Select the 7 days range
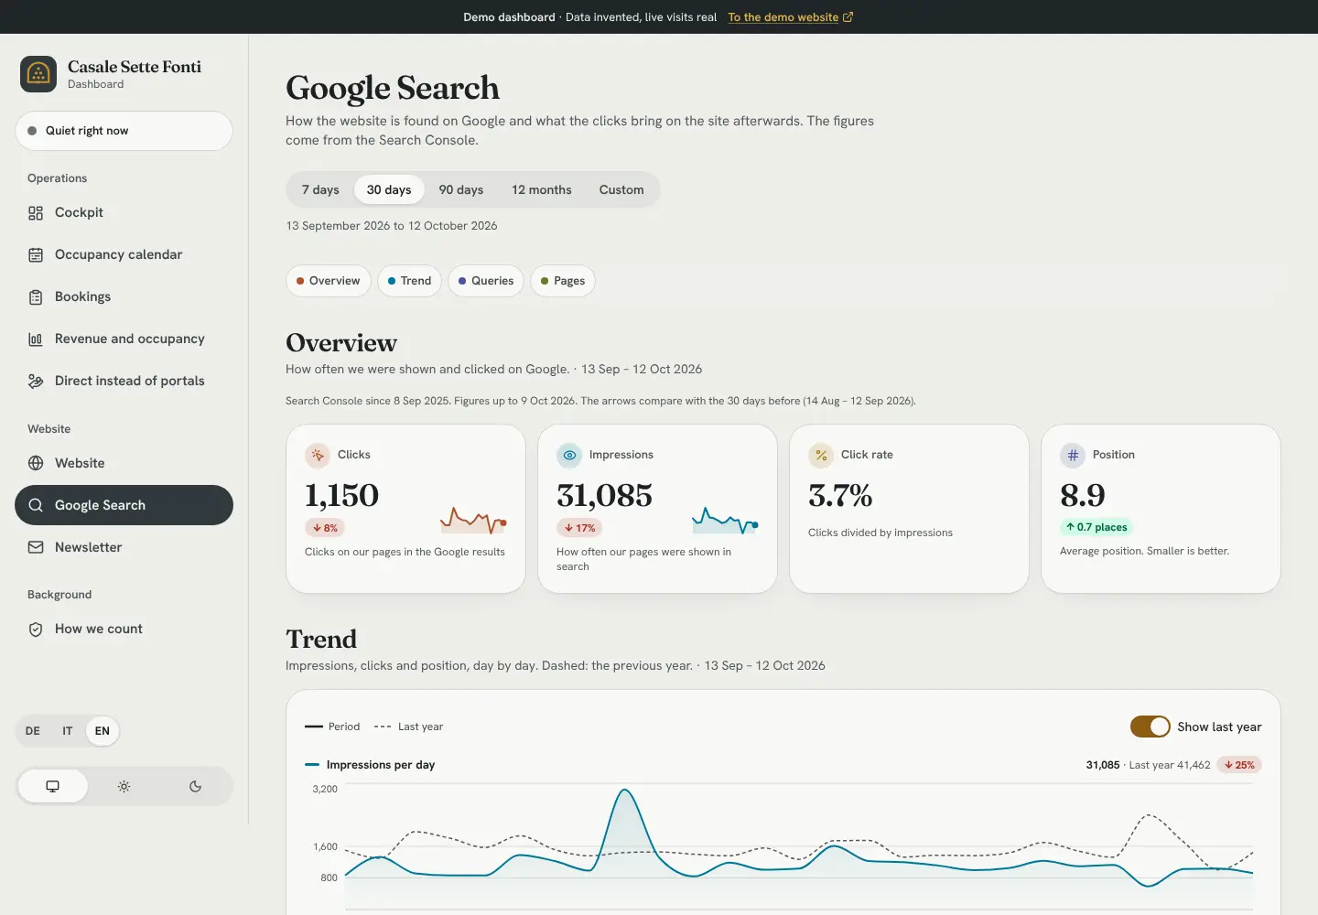 pyautogui.click(x=320, y=189)
